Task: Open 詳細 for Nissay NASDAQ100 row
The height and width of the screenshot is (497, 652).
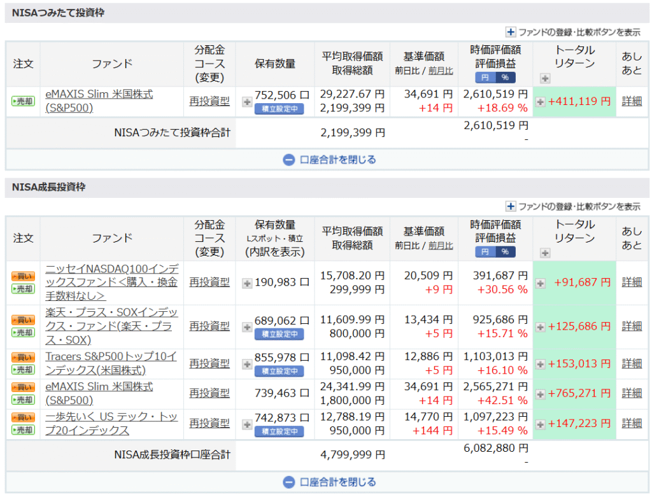Action: pos(632,282)
